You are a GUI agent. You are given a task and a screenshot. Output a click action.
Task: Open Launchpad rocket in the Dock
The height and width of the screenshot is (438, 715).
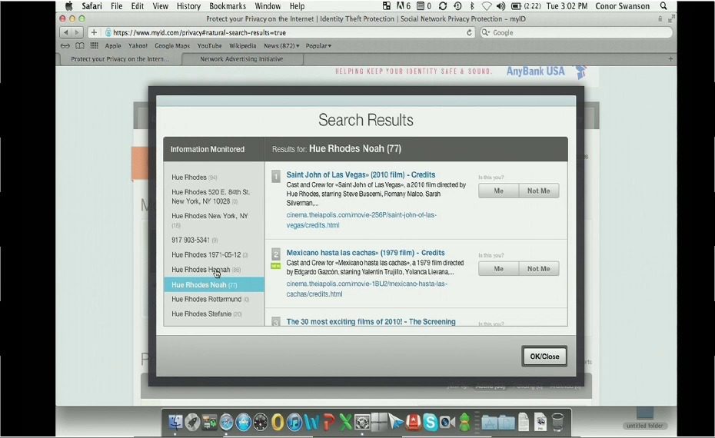point(192,422)
